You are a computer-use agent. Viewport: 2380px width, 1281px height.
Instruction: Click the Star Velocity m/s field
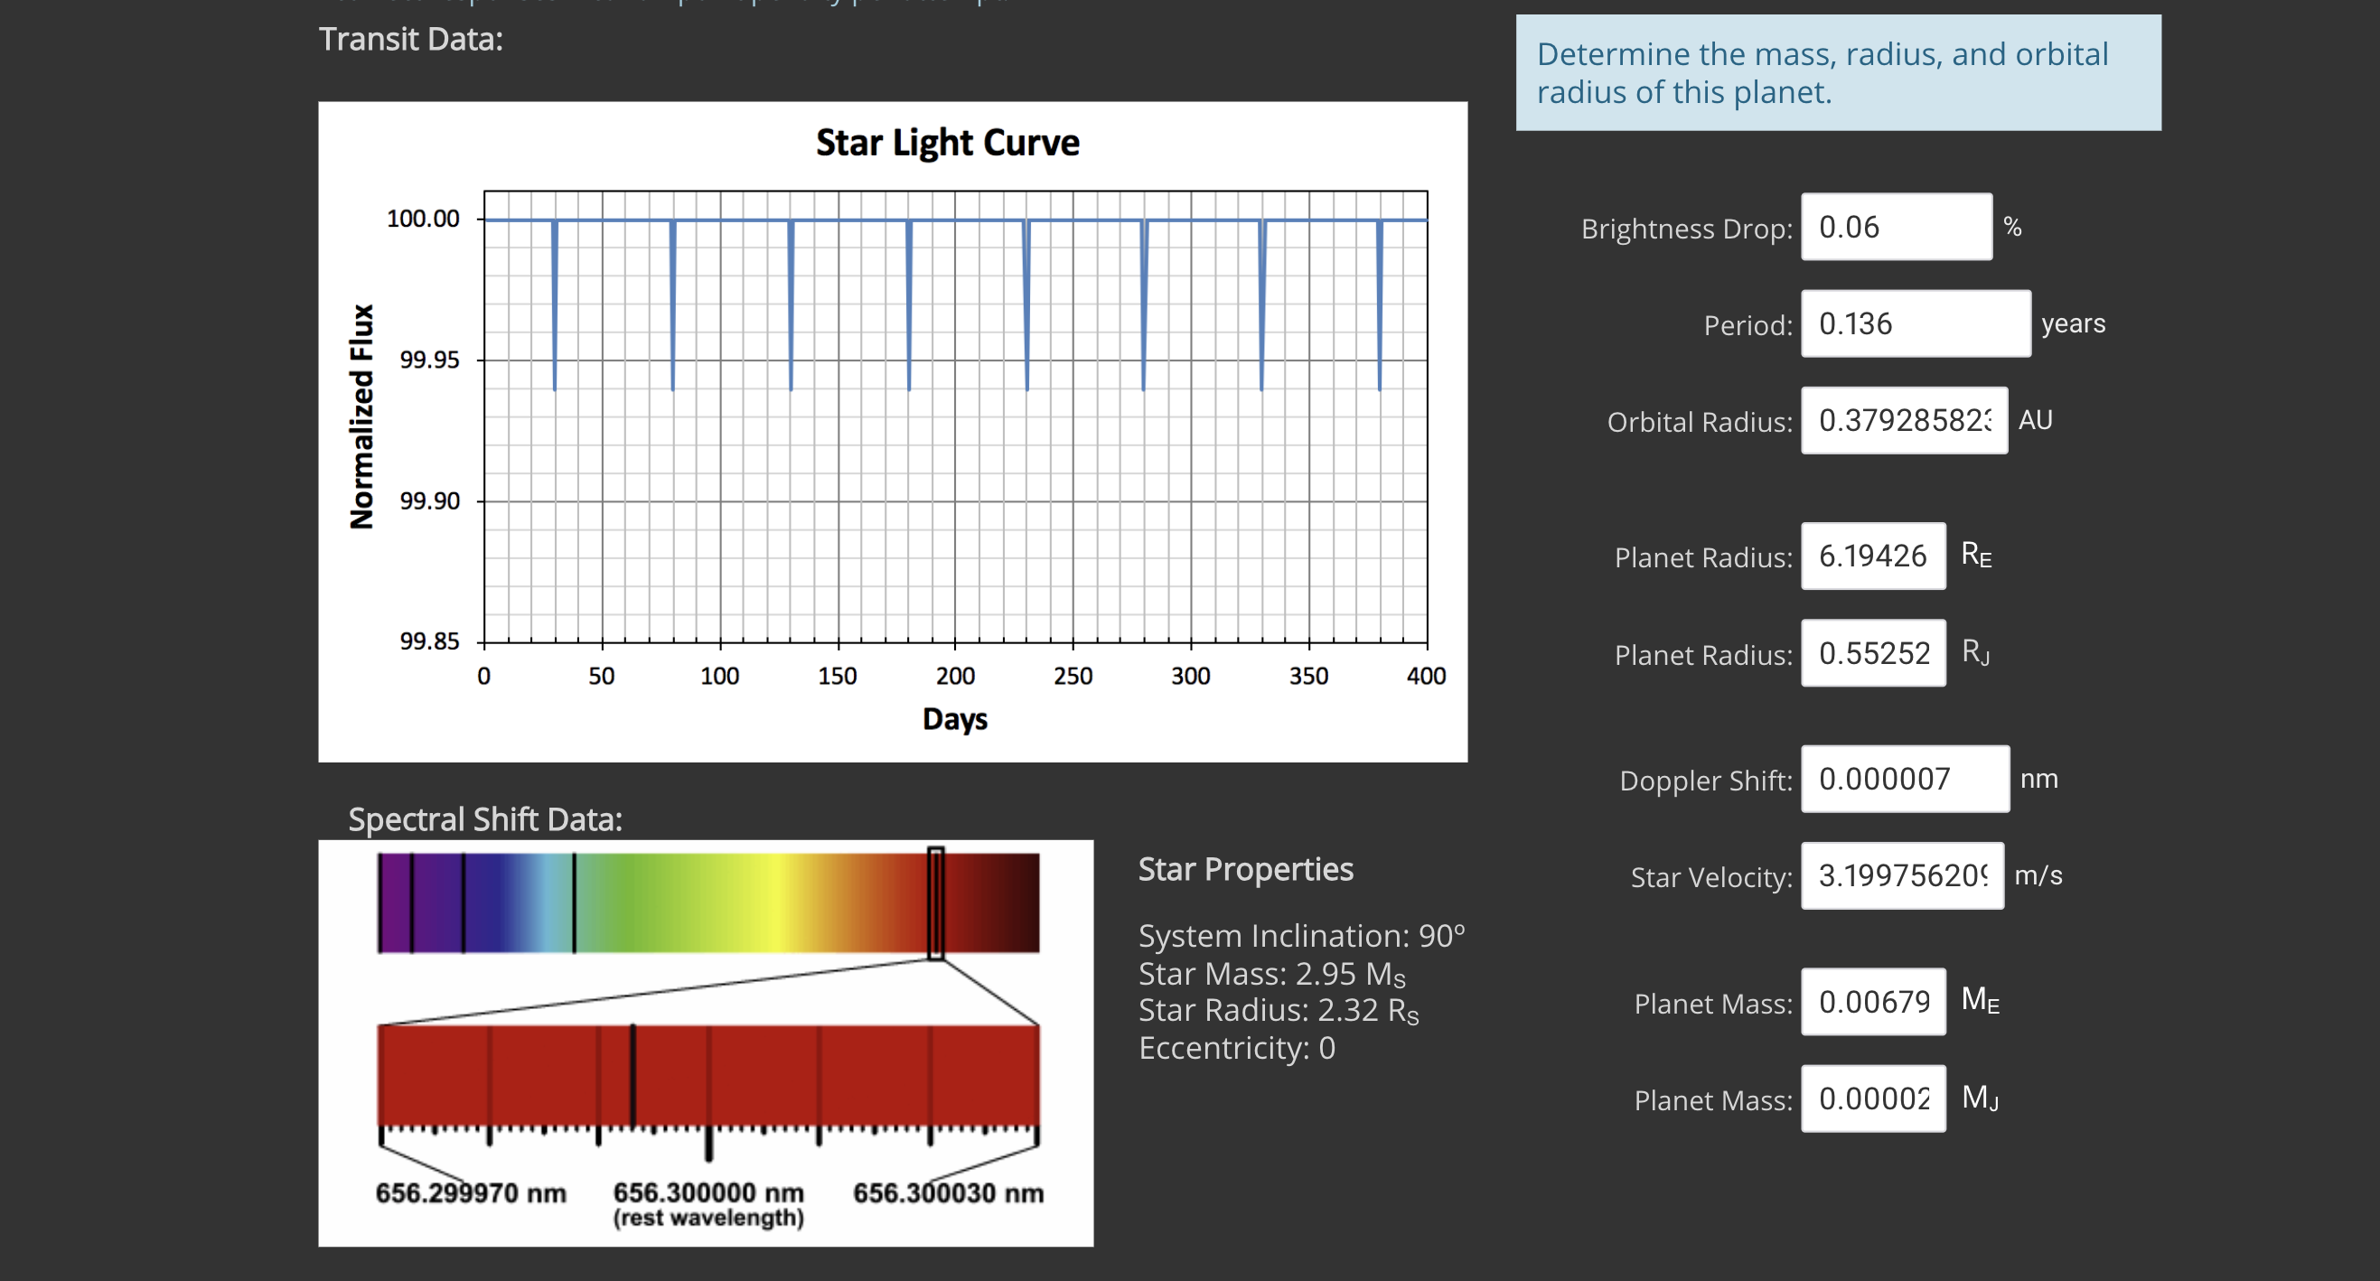pos(1901,876)
